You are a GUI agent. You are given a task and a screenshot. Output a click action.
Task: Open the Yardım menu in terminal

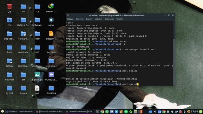pos(120,19)
